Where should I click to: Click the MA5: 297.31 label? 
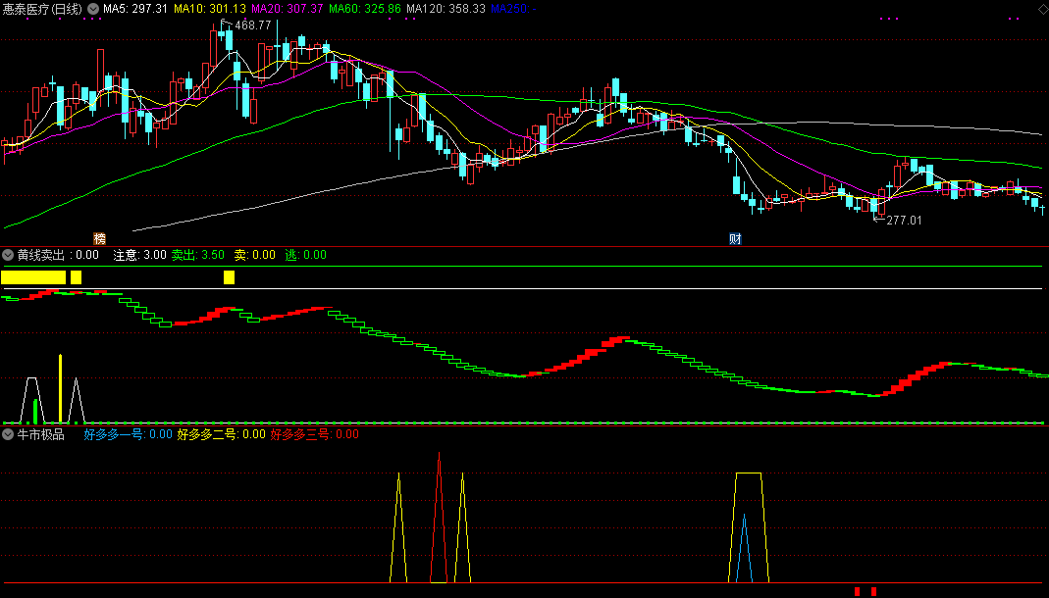(135, 9)
